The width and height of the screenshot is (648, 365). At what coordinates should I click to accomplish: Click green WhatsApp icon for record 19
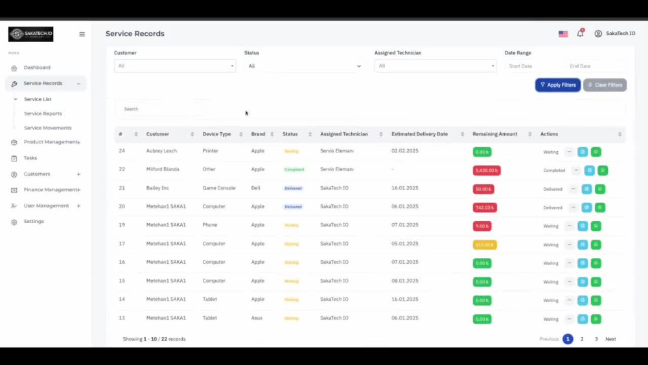[x=596, y=226]
